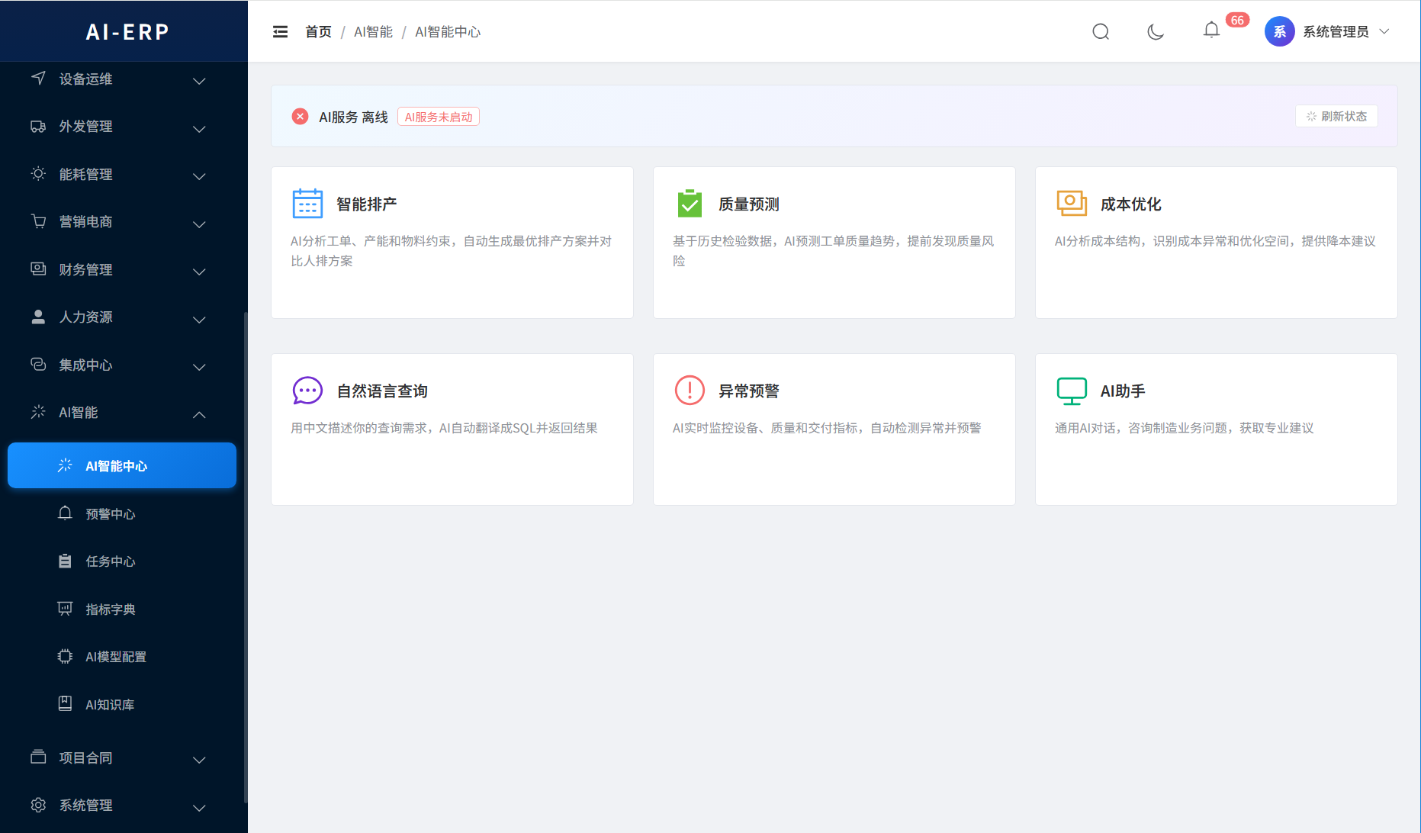The width and height of the screenshot is (1421, 833).
Task: Click the 项目合同 sidebar icon
Action: [38, 757]
